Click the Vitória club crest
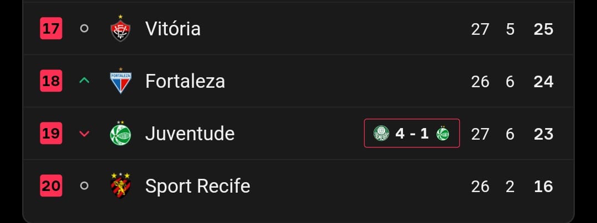This screenshot has width=597, height=223. [120, 28]
